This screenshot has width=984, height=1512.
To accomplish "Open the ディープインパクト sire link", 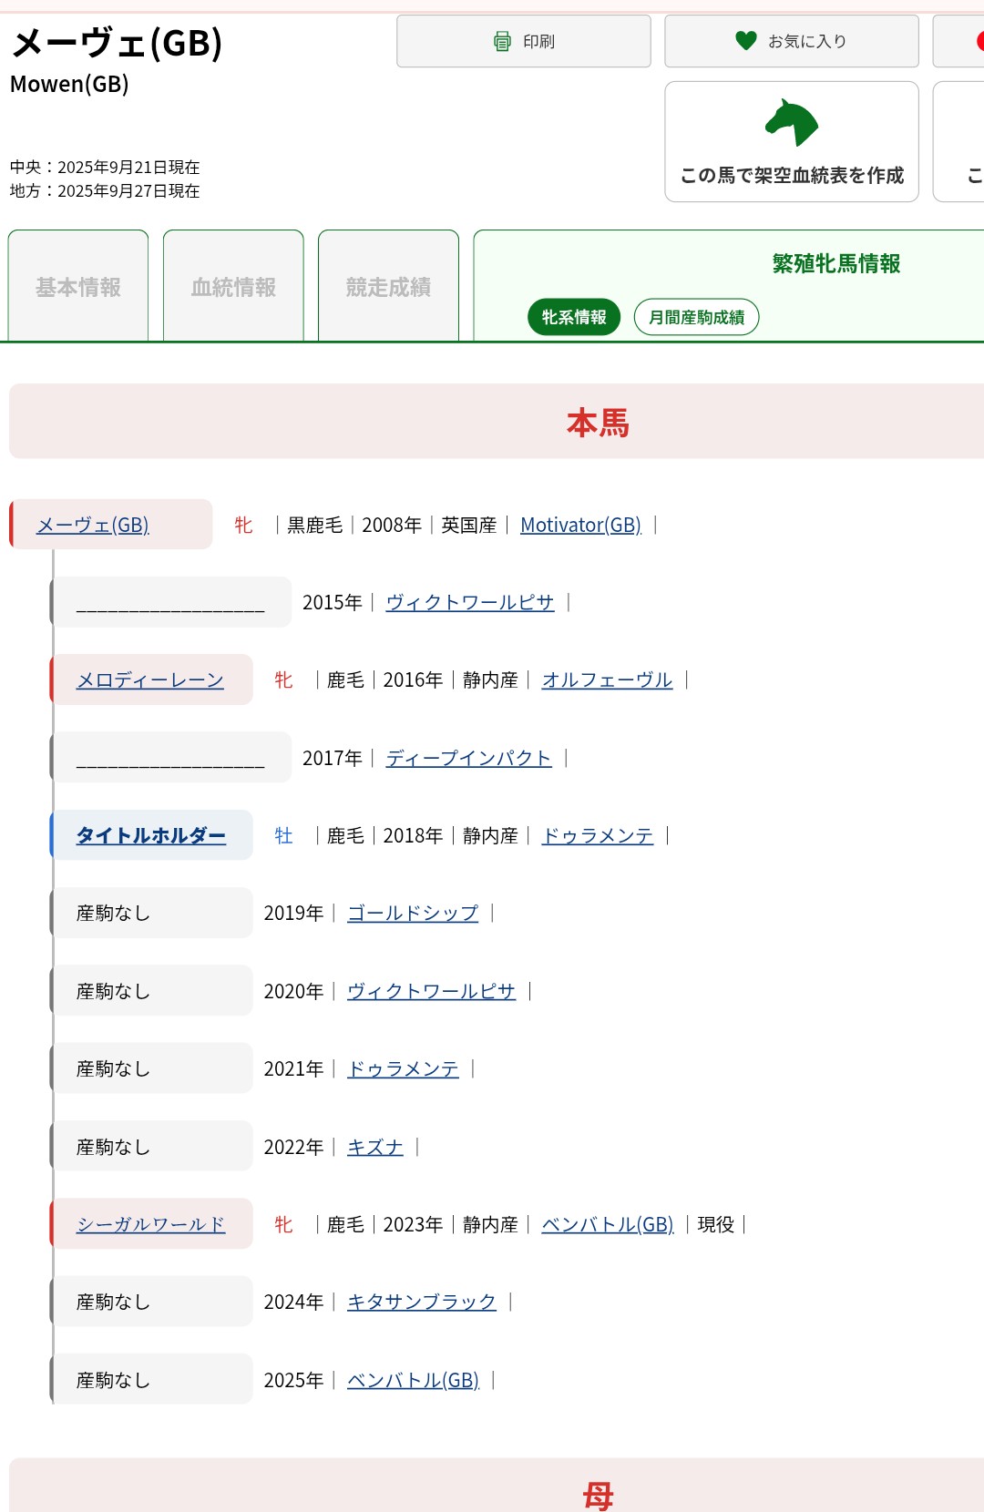I will pyautogui.click(x=469, y=759).
